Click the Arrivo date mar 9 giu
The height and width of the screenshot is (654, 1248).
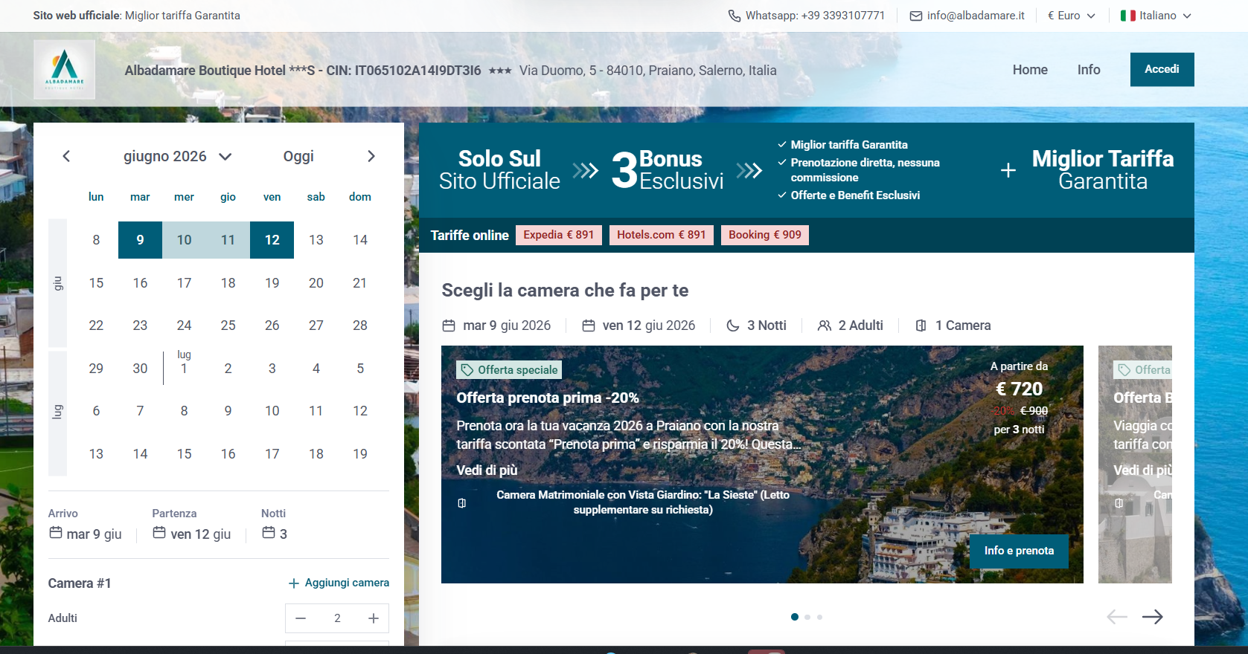point(94,534)
